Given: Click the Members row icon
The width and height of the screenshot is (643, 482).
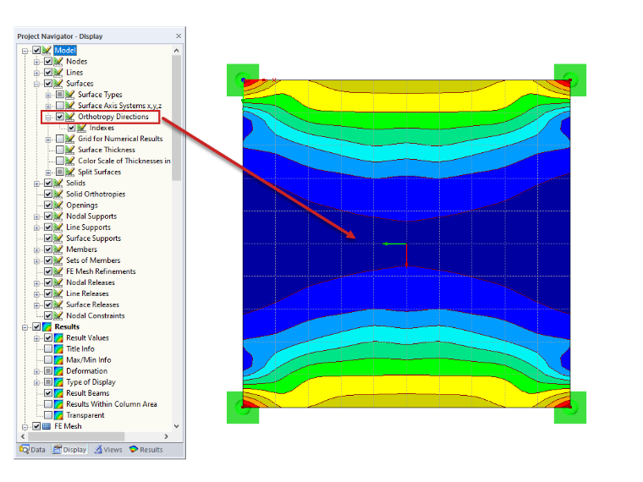Looking at the screenshot, I should [x=58, y=249].
